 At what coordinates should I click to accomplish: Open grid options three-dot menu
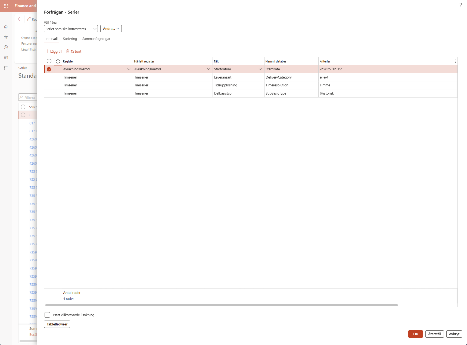pos(455,61)
